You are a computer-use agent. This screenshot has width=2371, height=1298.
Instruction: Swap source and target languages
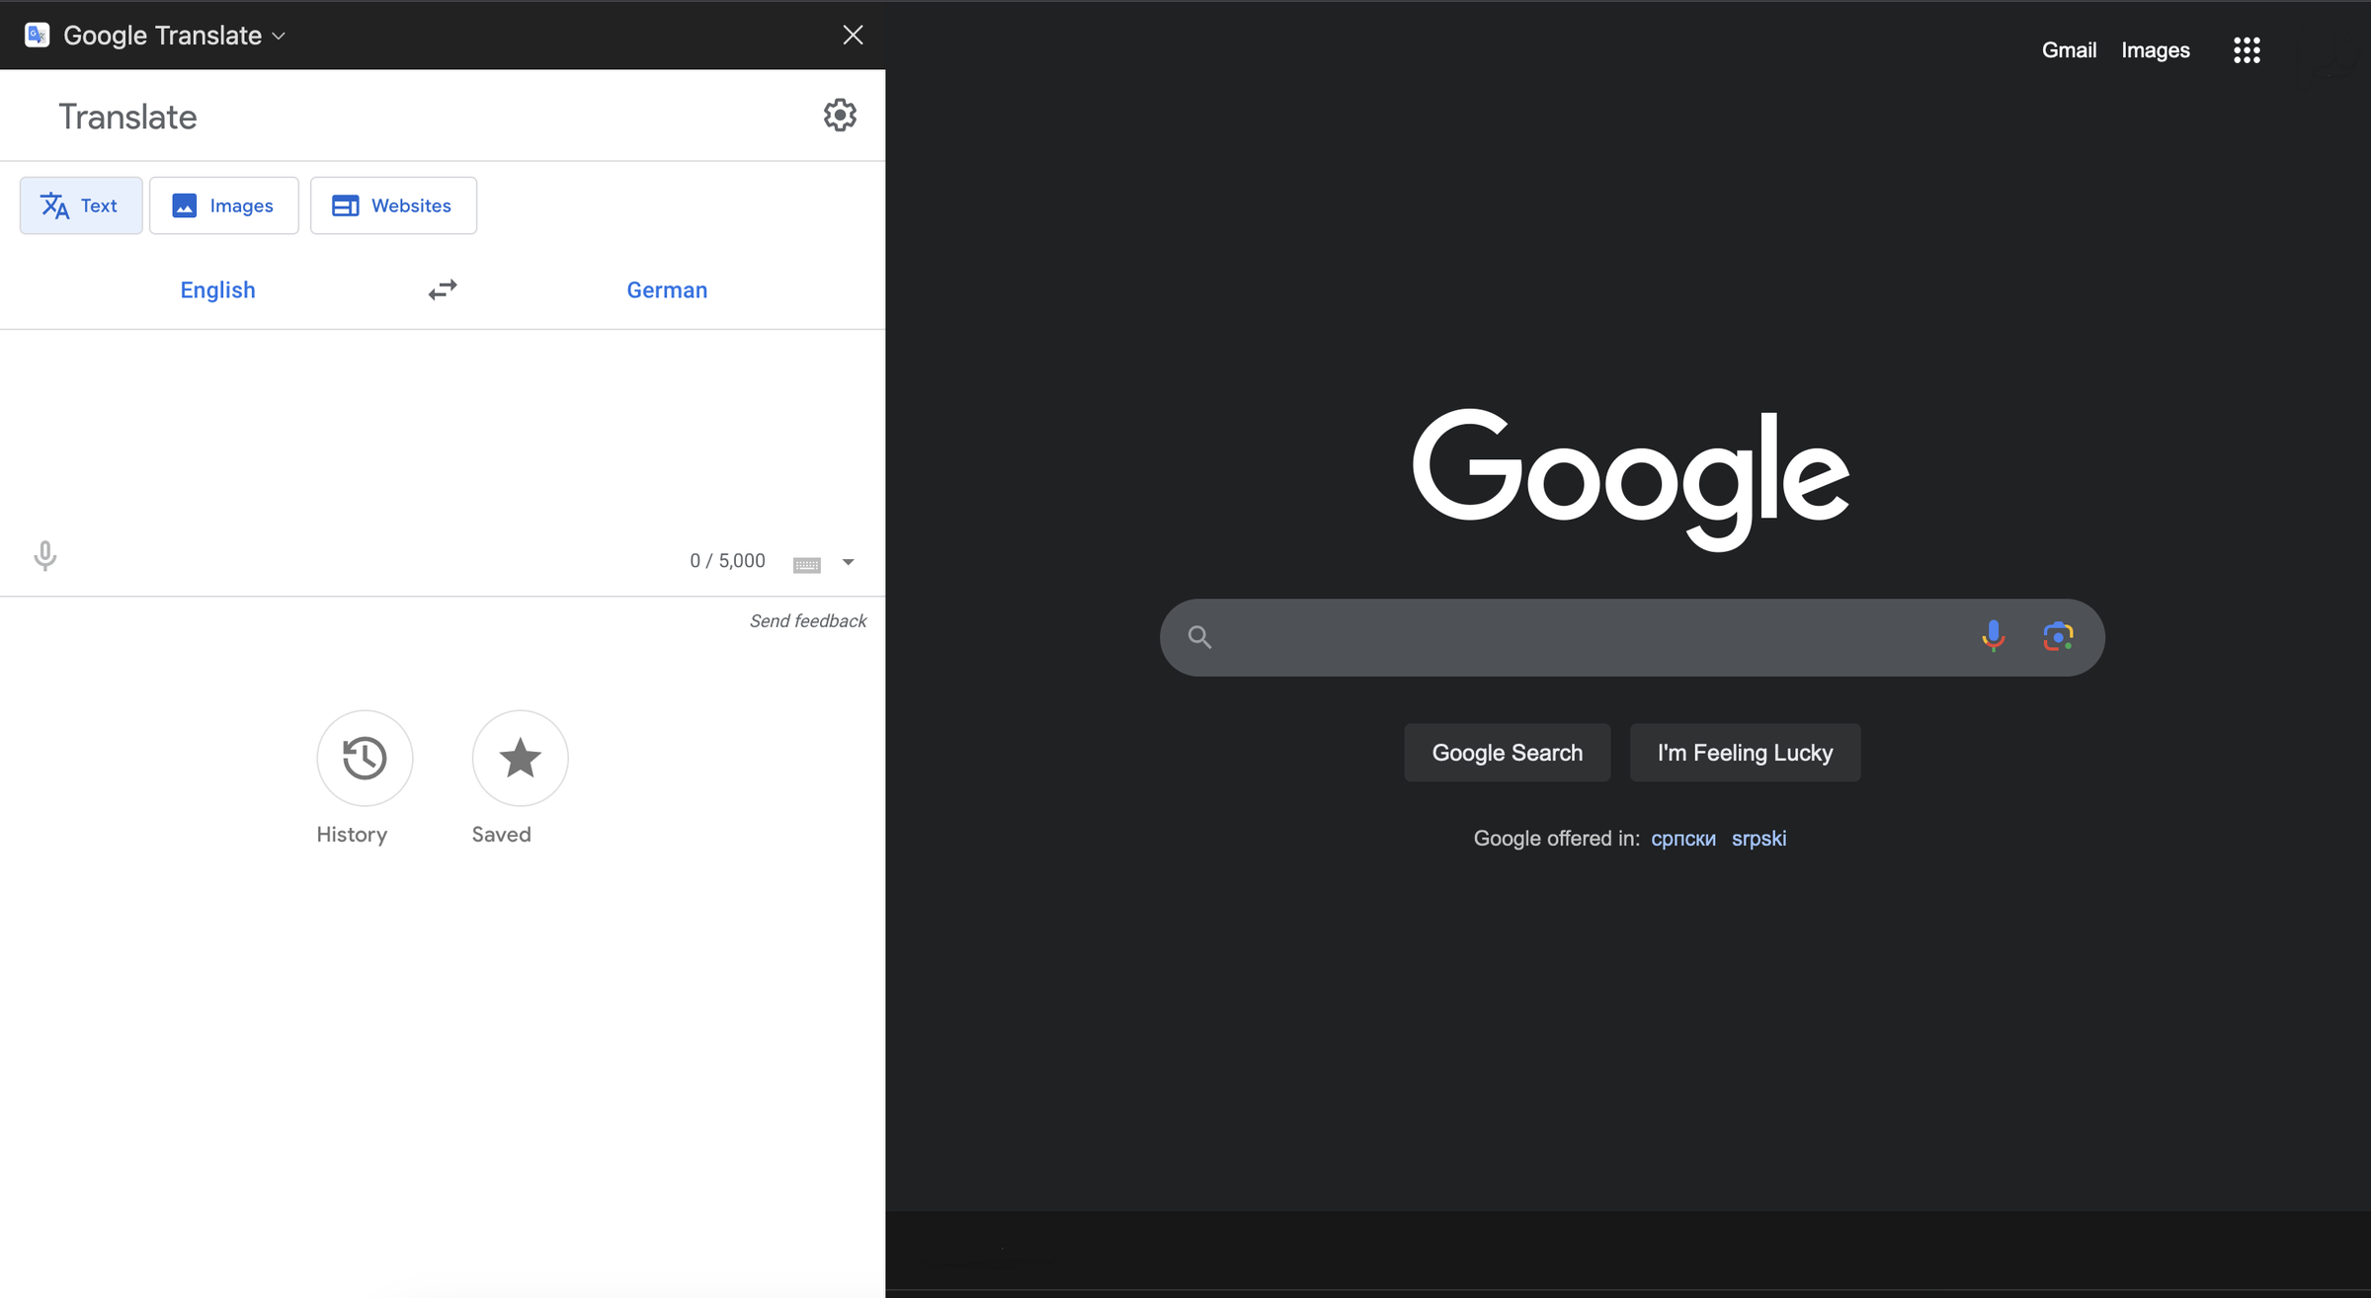coord(443,289)
